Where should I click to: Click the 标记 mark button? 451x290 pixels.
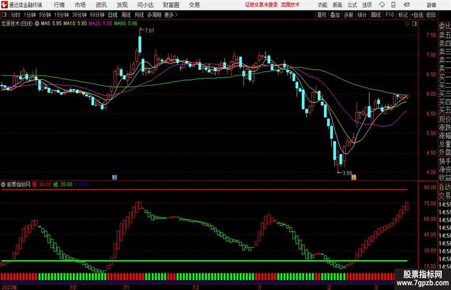403,15
